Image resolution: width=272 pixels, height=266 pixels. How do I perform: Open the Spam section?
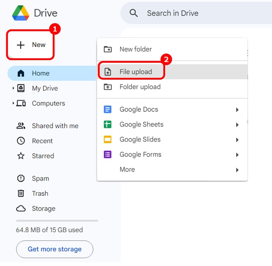(40, 179)
